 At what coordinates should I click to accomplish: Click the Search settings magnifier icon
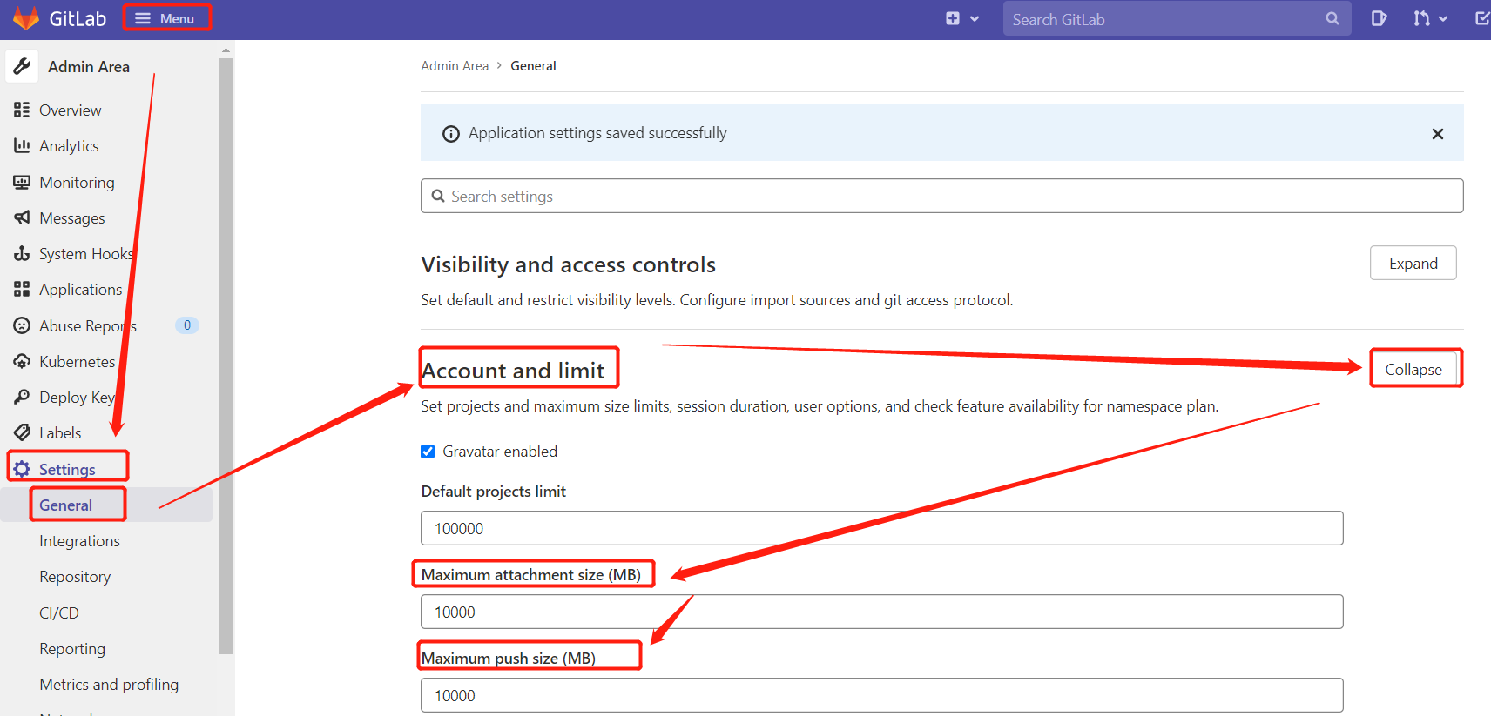[x=438, y=196]
